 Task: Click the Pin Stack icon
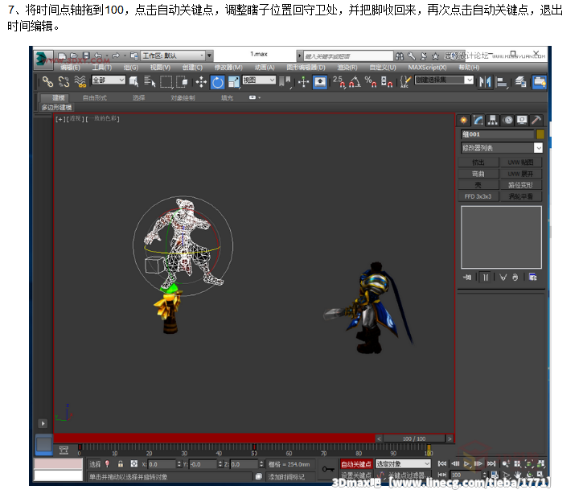[467, 278]
